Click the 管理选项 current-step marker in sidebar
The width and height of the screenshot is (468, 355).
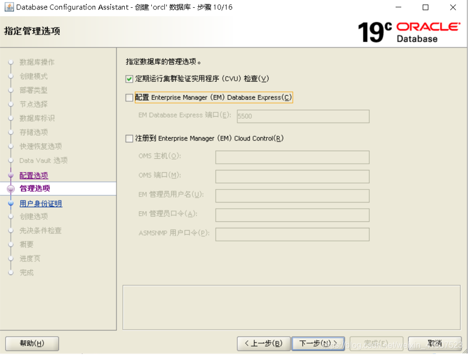click(11, 189)
